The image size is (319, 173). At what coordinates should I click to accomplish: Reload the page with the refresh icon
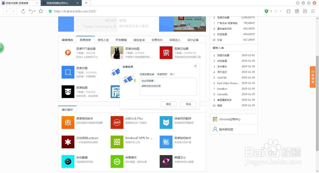23,11
